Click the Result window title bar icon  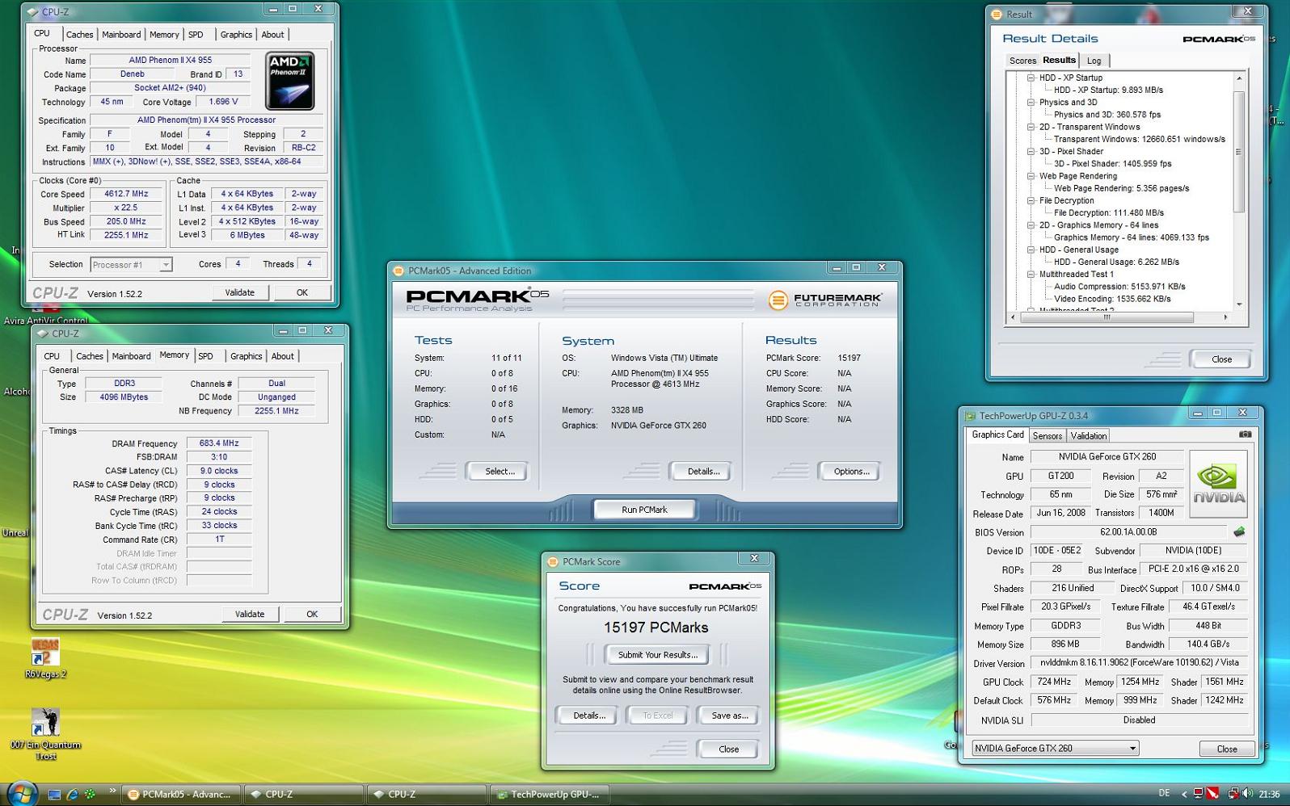pyautogui.click(x=997, y=15)
